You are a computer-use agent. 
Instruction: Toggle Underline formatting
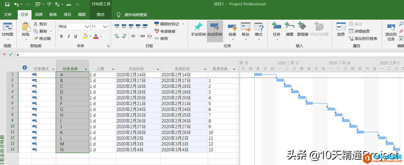click(75, 36)
